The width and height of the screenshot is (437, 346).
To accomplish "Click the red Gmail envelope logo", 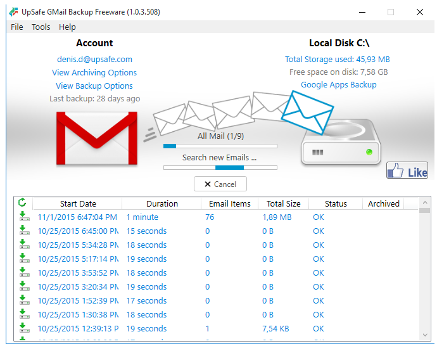I will pyautogui.click(x=97, y=138).
